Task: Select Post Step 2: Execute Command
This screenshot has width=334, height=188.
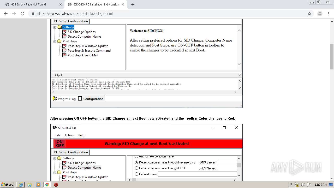Action: 89,51
